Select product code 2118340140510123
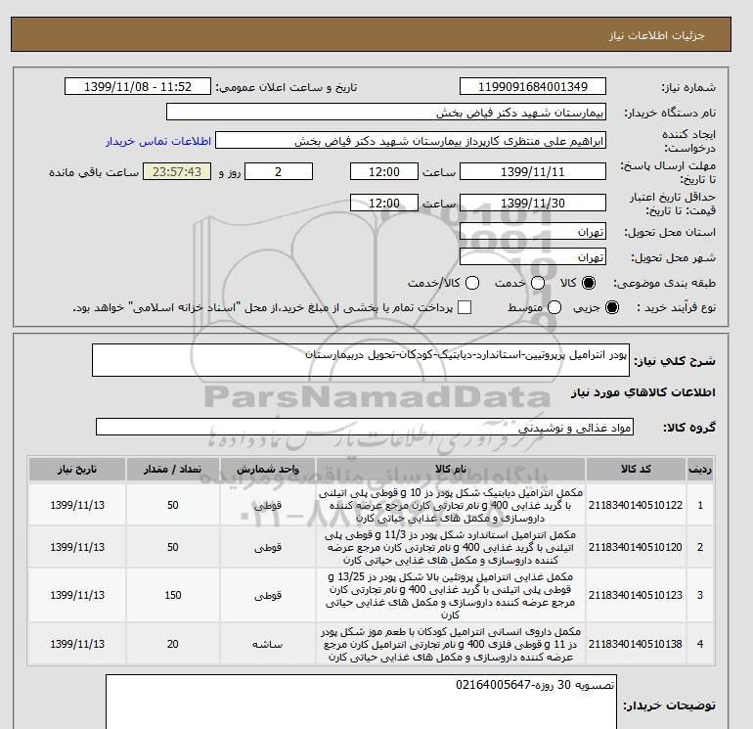 636,595
